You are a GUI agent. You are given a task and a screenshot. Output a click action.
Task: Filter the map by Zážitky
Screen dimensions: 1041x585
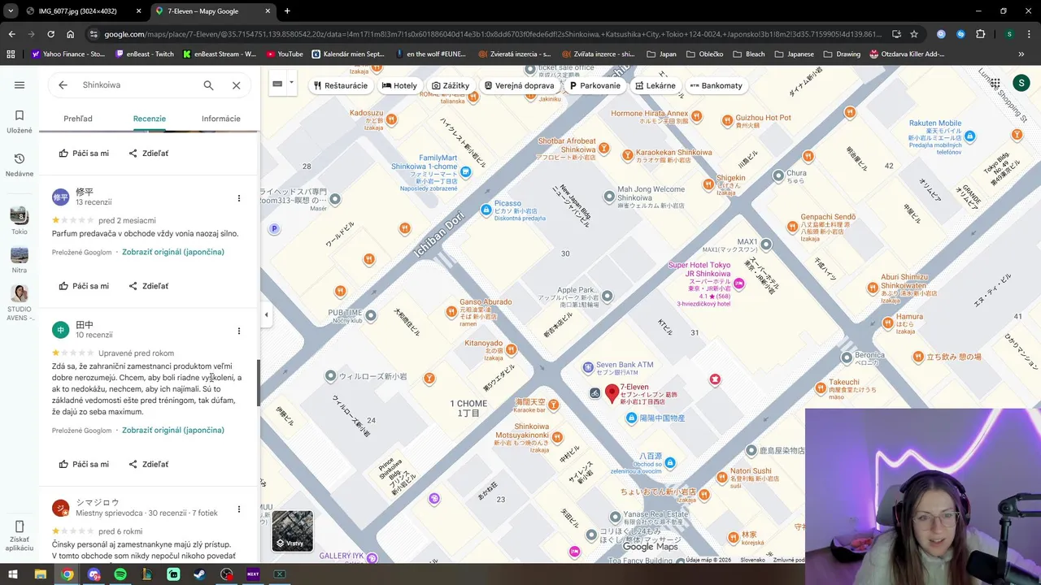(451, 85)
